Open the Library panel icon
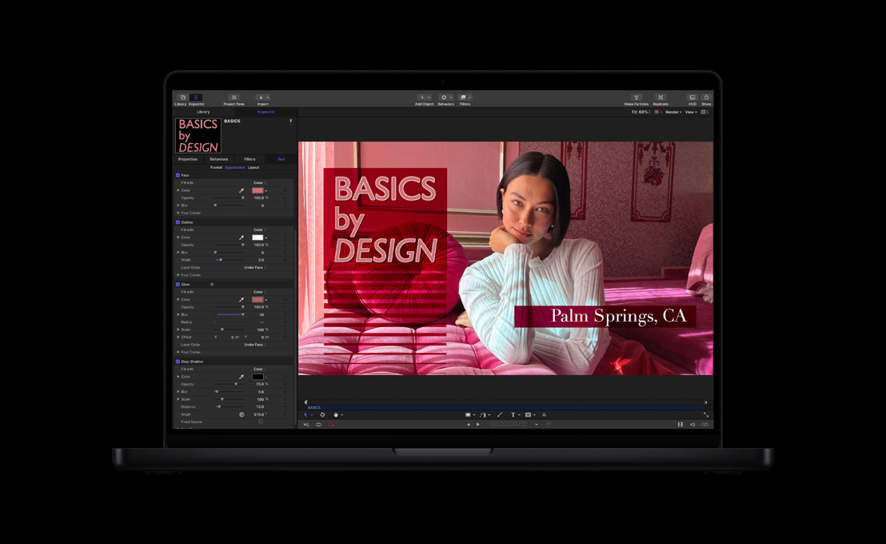This screenshot has width=886, height=544. pyautogui.click(x=182, y=98)
